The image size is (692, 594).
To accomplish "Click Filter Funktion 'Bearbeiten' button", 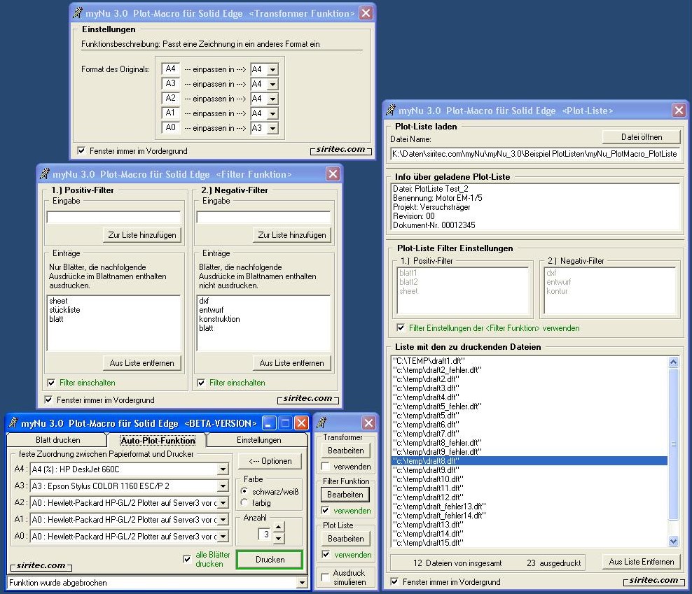I will click(345, 495).
